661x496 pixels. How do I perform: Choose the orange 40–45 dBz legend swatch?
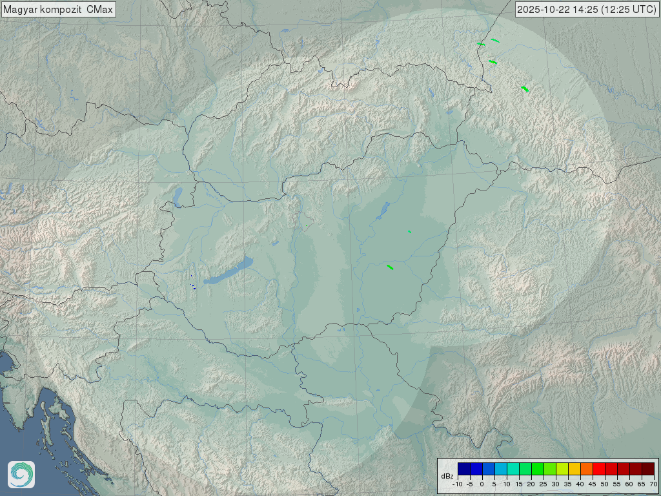point(586,469)
